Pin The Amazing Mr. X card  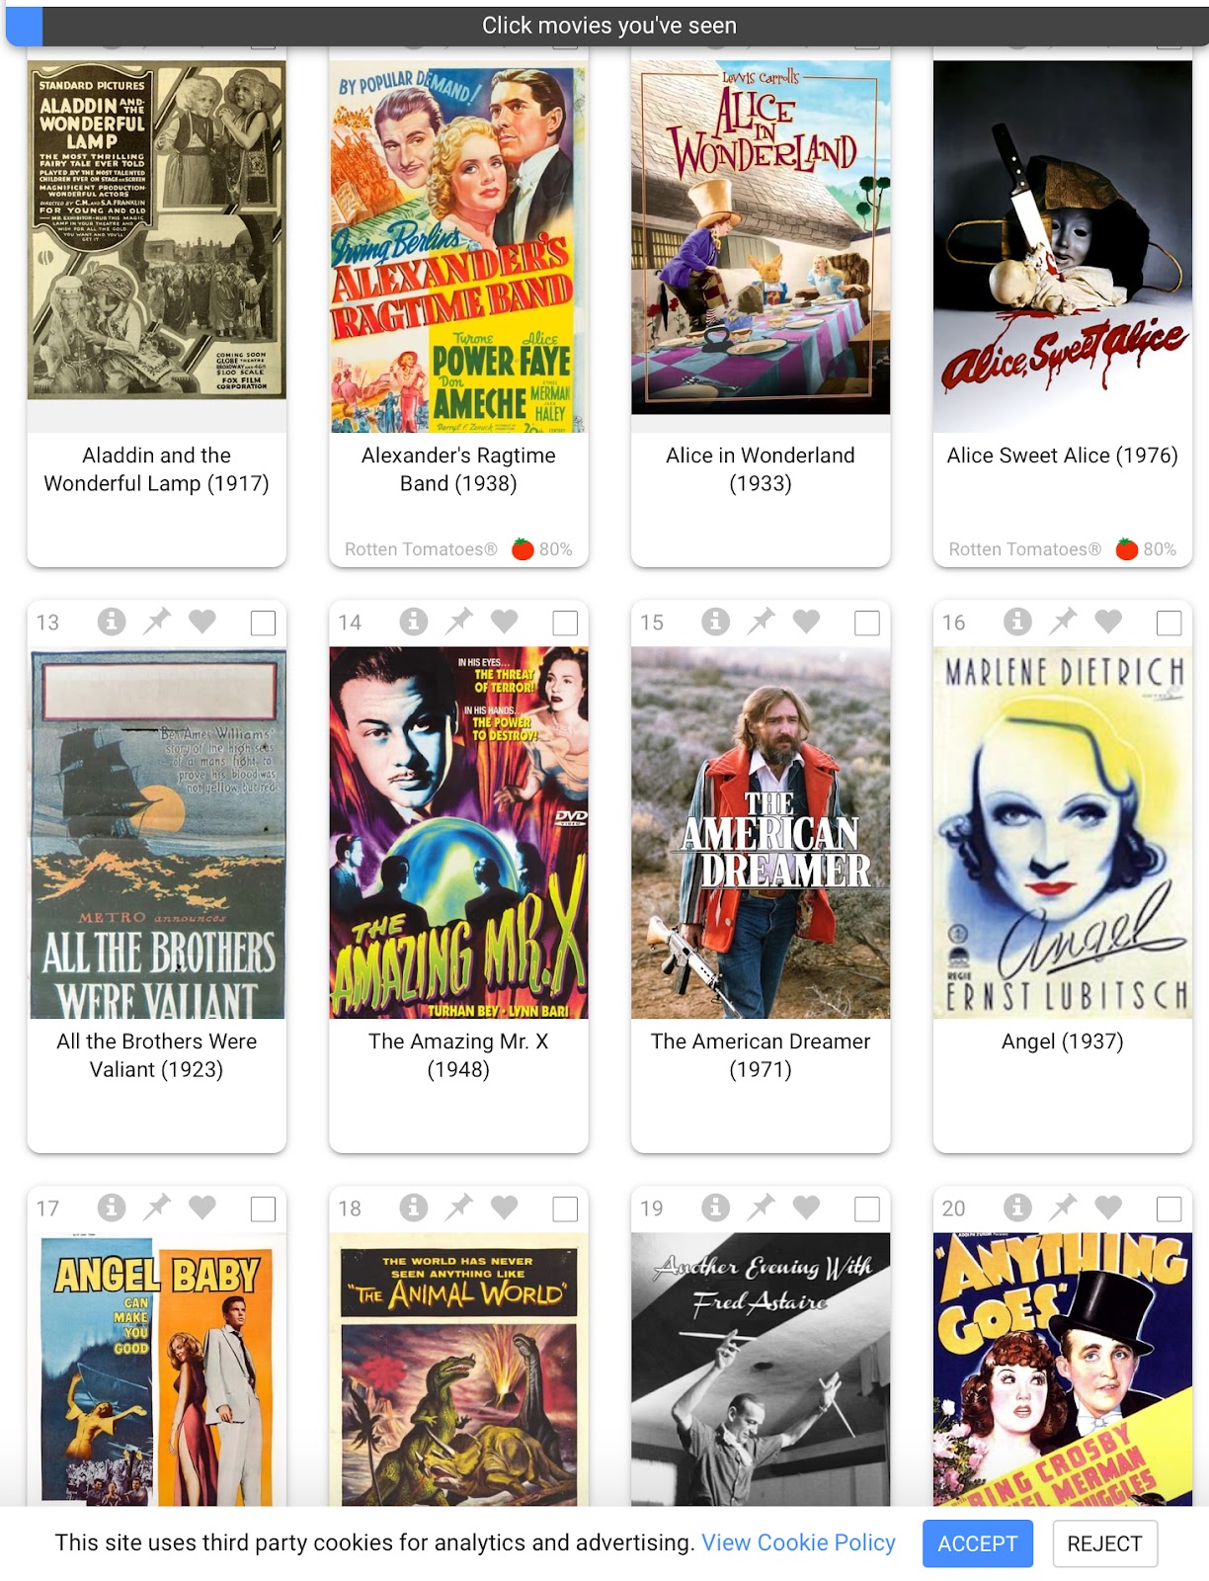pos(459,622)
